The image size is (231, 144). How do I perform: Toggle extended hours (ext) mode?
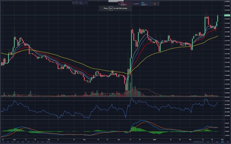coord(208,142)
